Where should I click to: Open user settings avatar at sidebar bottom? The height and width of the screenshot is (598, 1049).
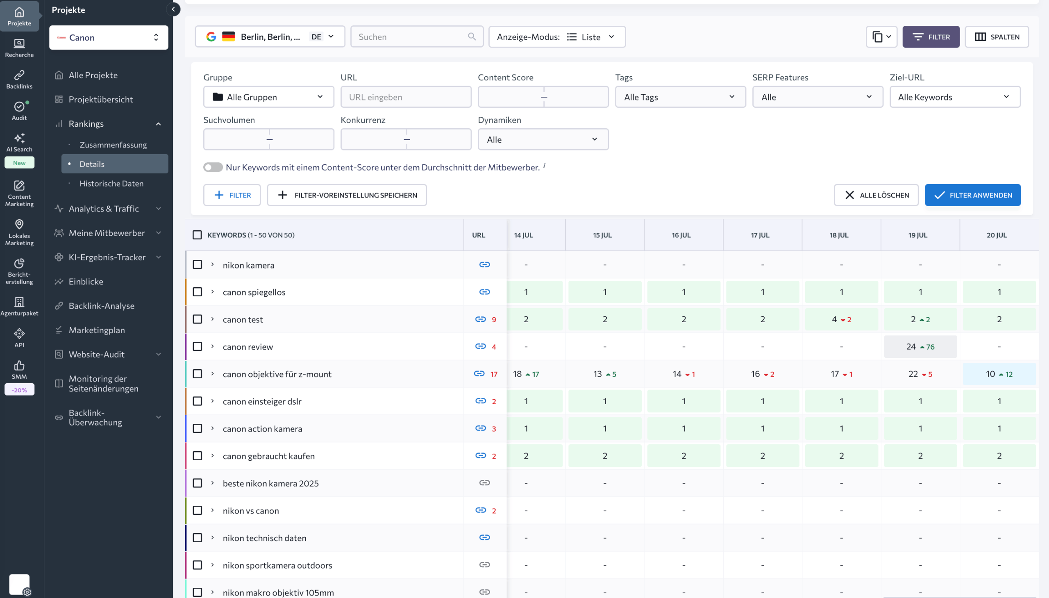(x=19, y=584)
